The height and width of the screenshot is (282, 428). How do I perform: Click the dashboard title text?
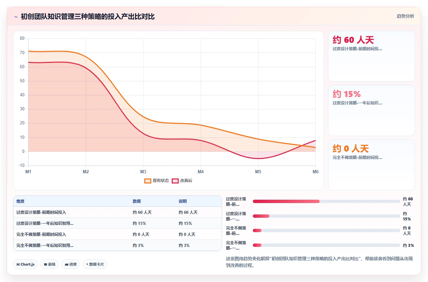click(88, 16)
